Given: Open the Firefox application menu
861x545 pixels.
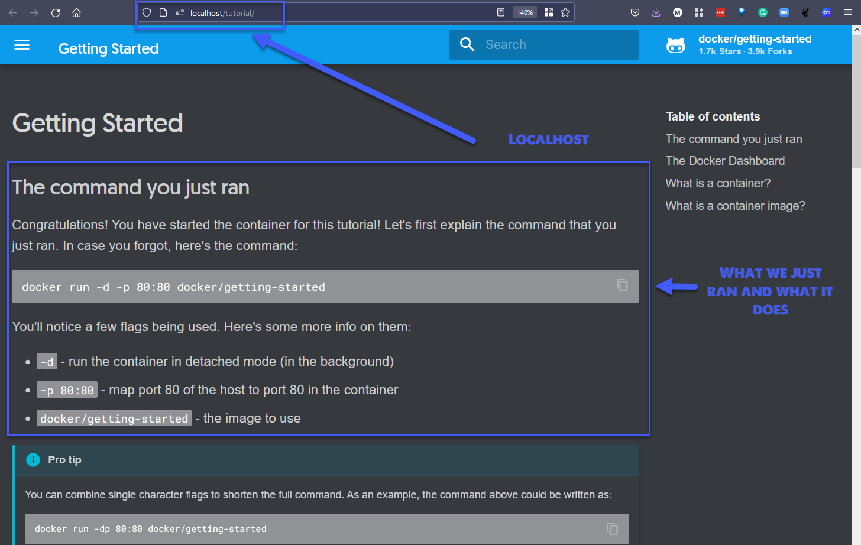Looking at the screenshot, I should point(848,12).
